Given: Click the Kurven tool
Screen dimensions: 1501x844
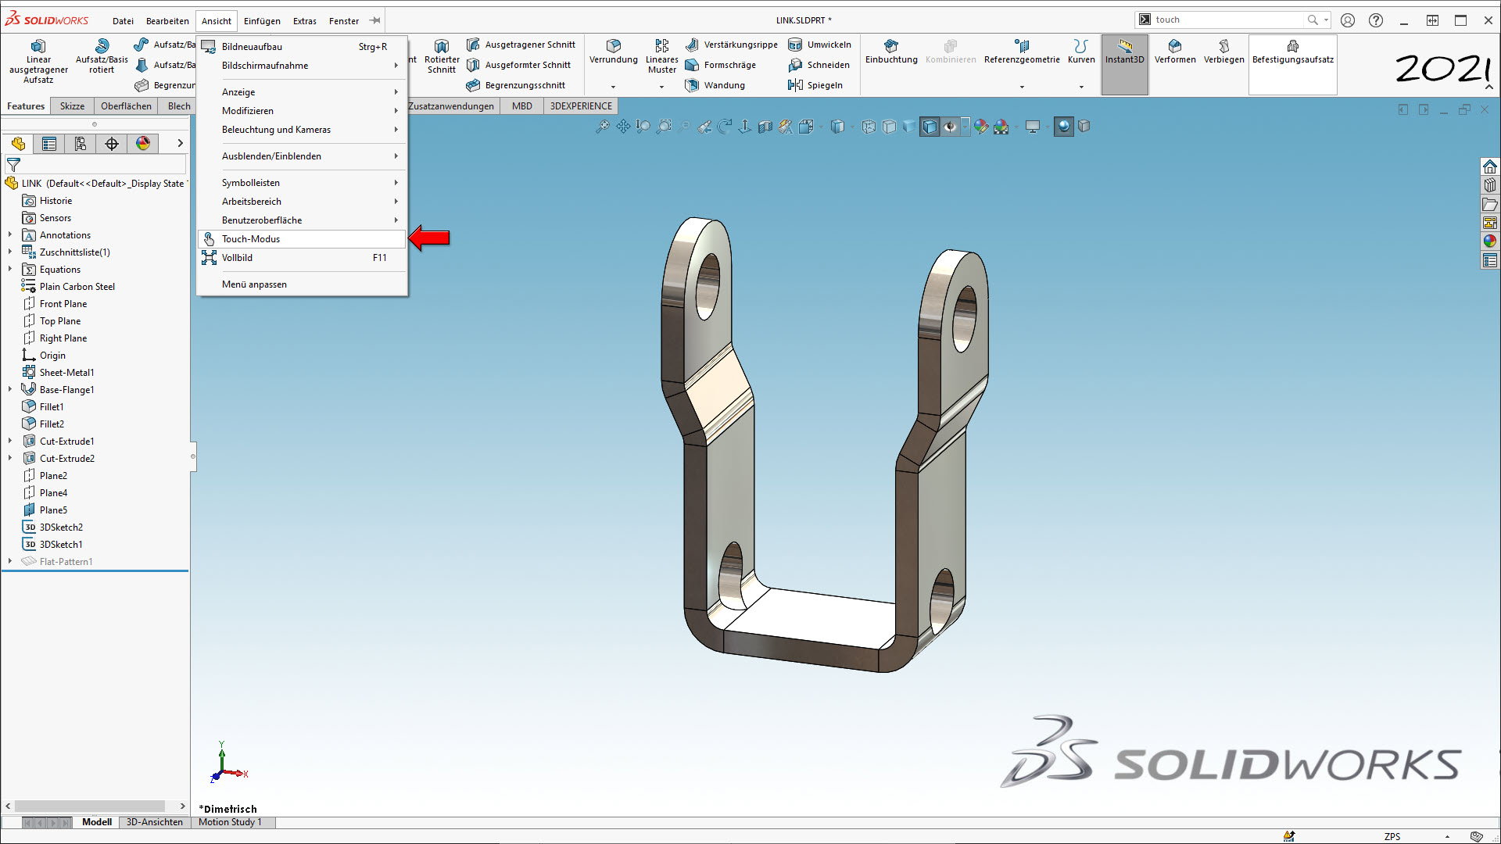Looking at the screenshot, I should [1081, 52].
